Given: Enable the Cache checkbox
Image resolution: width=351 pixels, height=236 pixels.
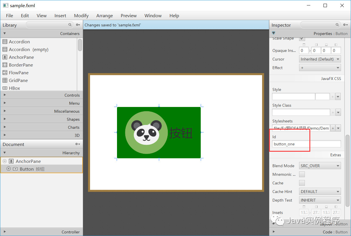Looking at the screenshot, I should click(302, 183).
